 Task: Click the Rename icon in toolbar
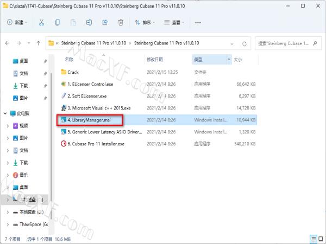coord(89,22)
